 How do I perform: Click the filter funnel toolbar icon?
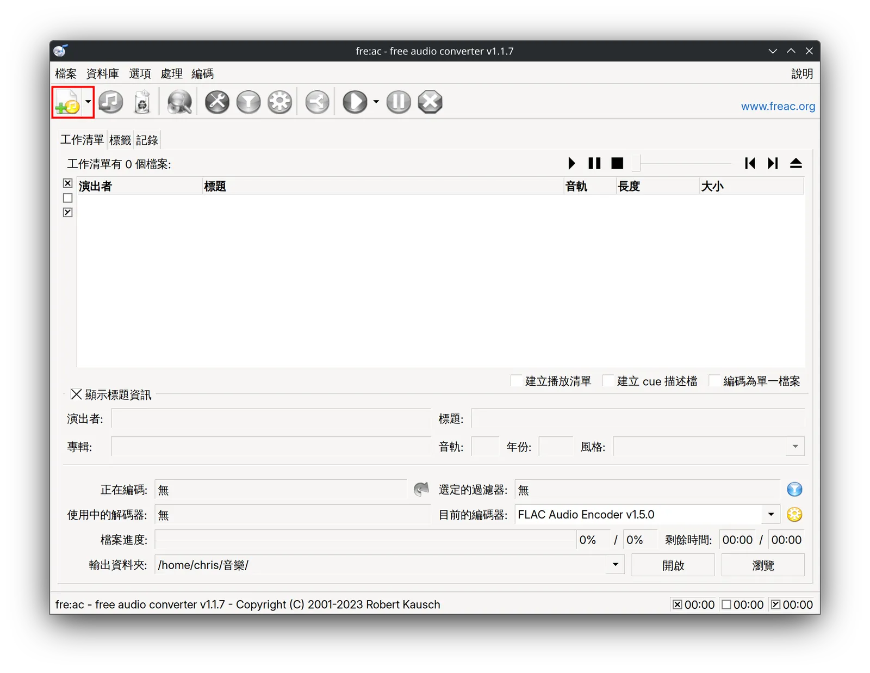(248, 102)
